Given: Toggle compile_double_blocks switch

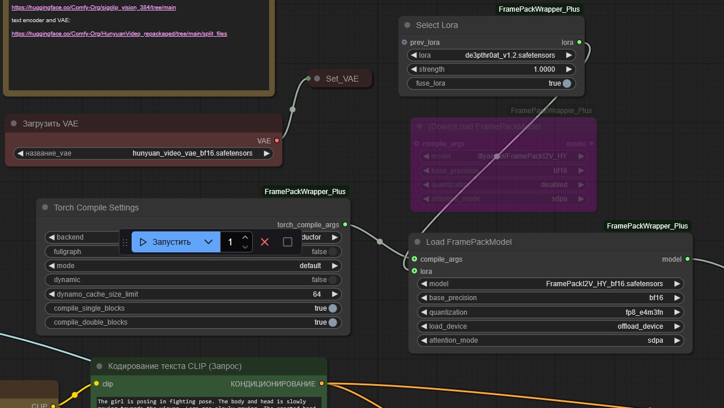Looking at the screenshot, I should 333,322.
